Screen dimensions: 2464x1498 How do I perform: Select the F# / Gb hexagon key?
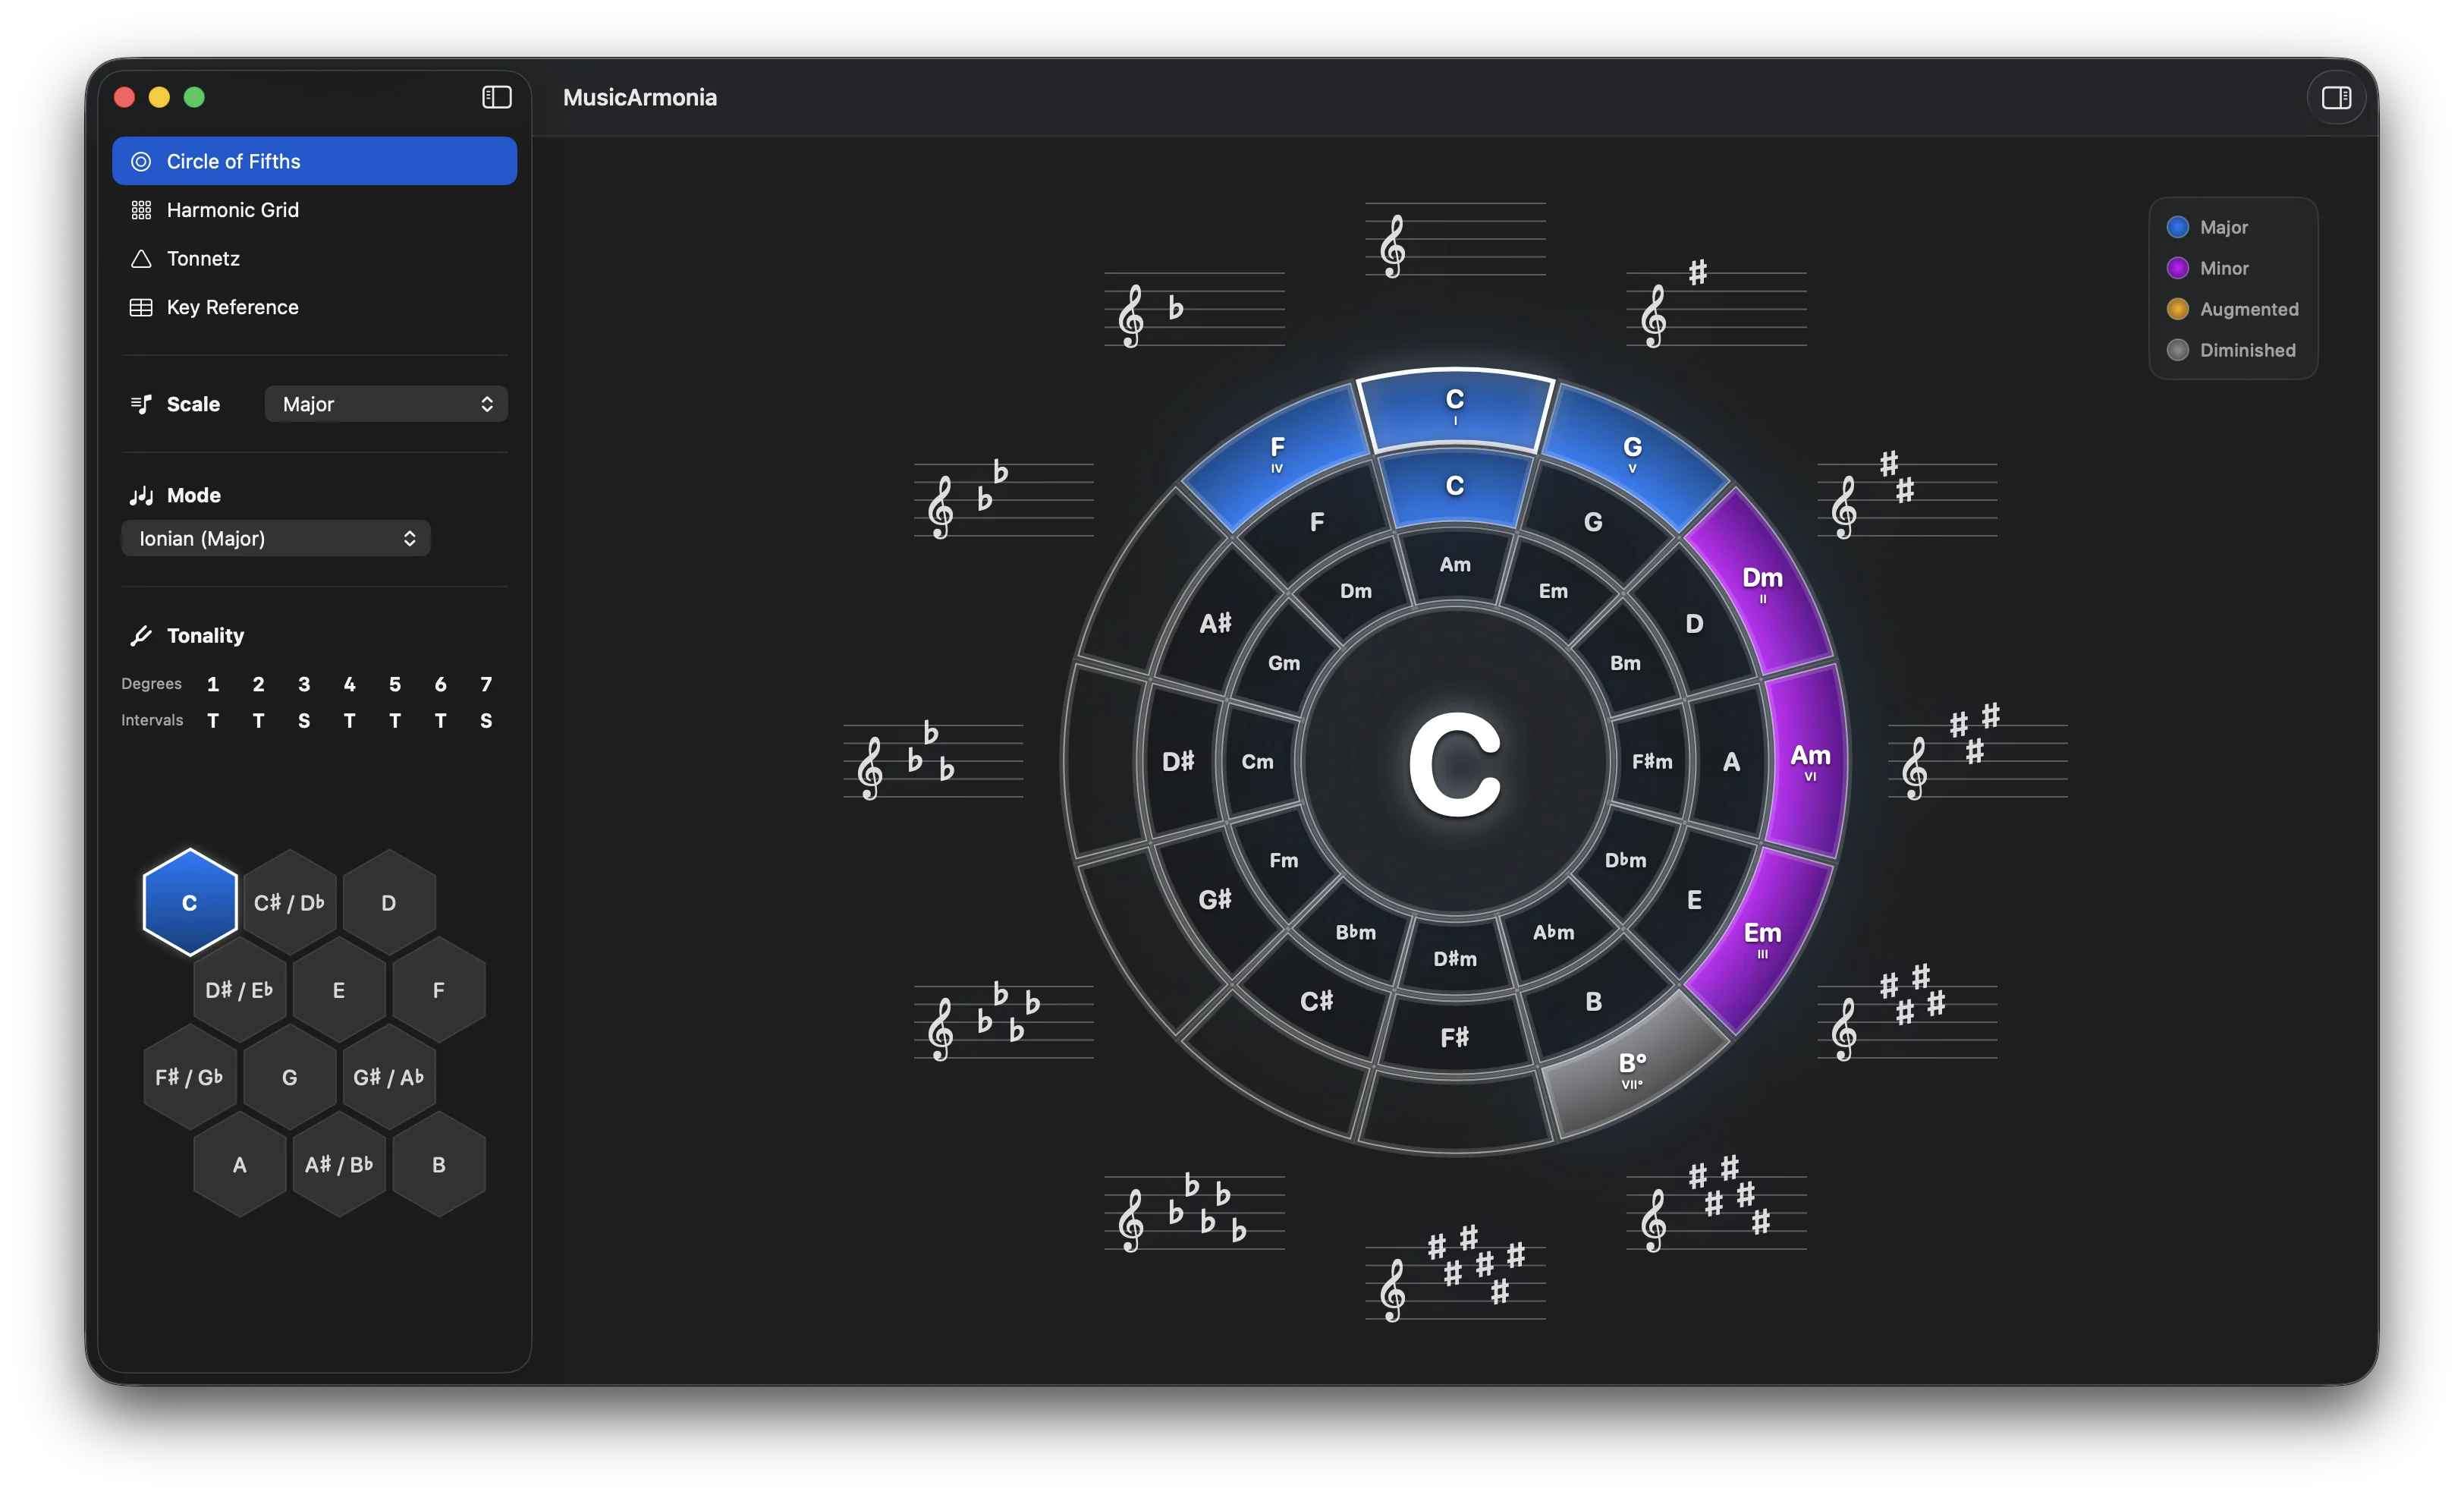190,1077
